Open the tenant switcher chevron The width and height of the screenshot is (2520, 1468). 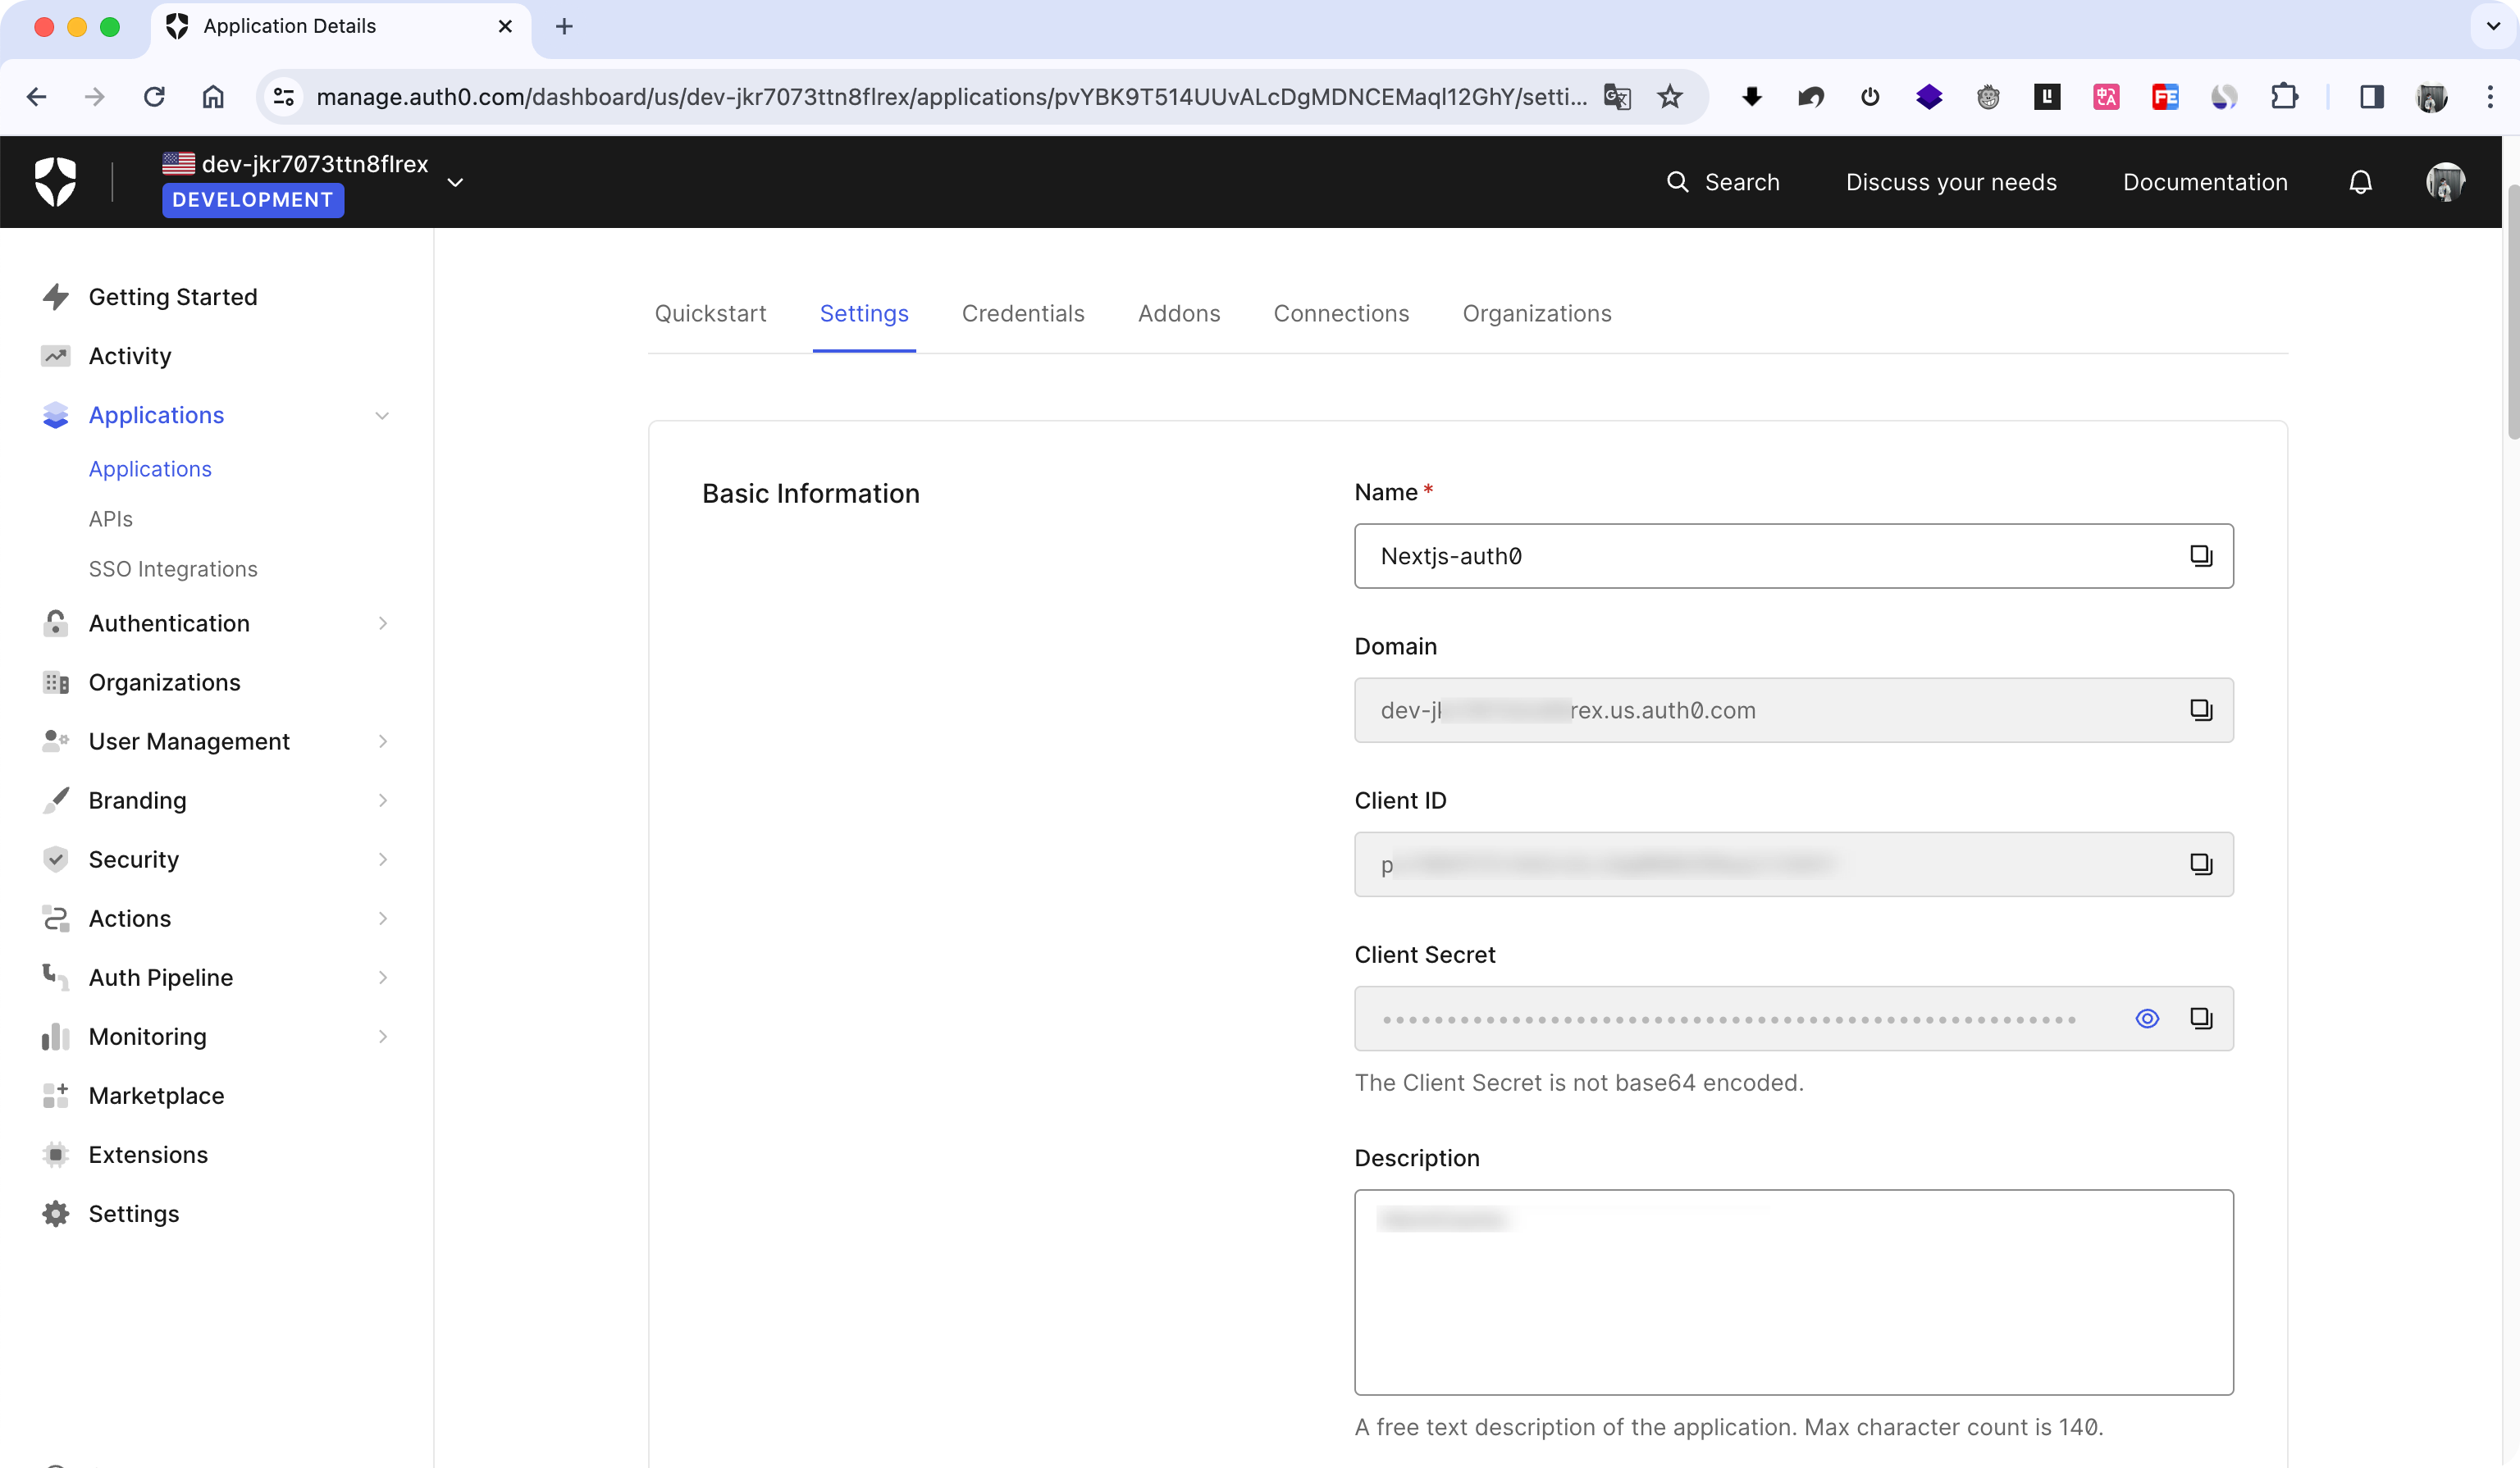click(455, 182)
